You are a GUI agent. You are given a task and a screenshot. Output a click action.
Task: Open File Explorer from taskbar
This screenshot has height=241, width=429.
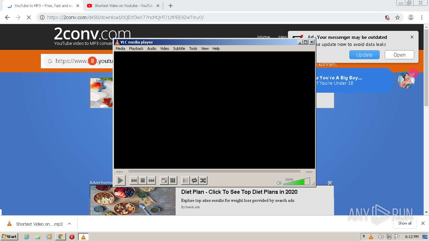click(38, 237)
